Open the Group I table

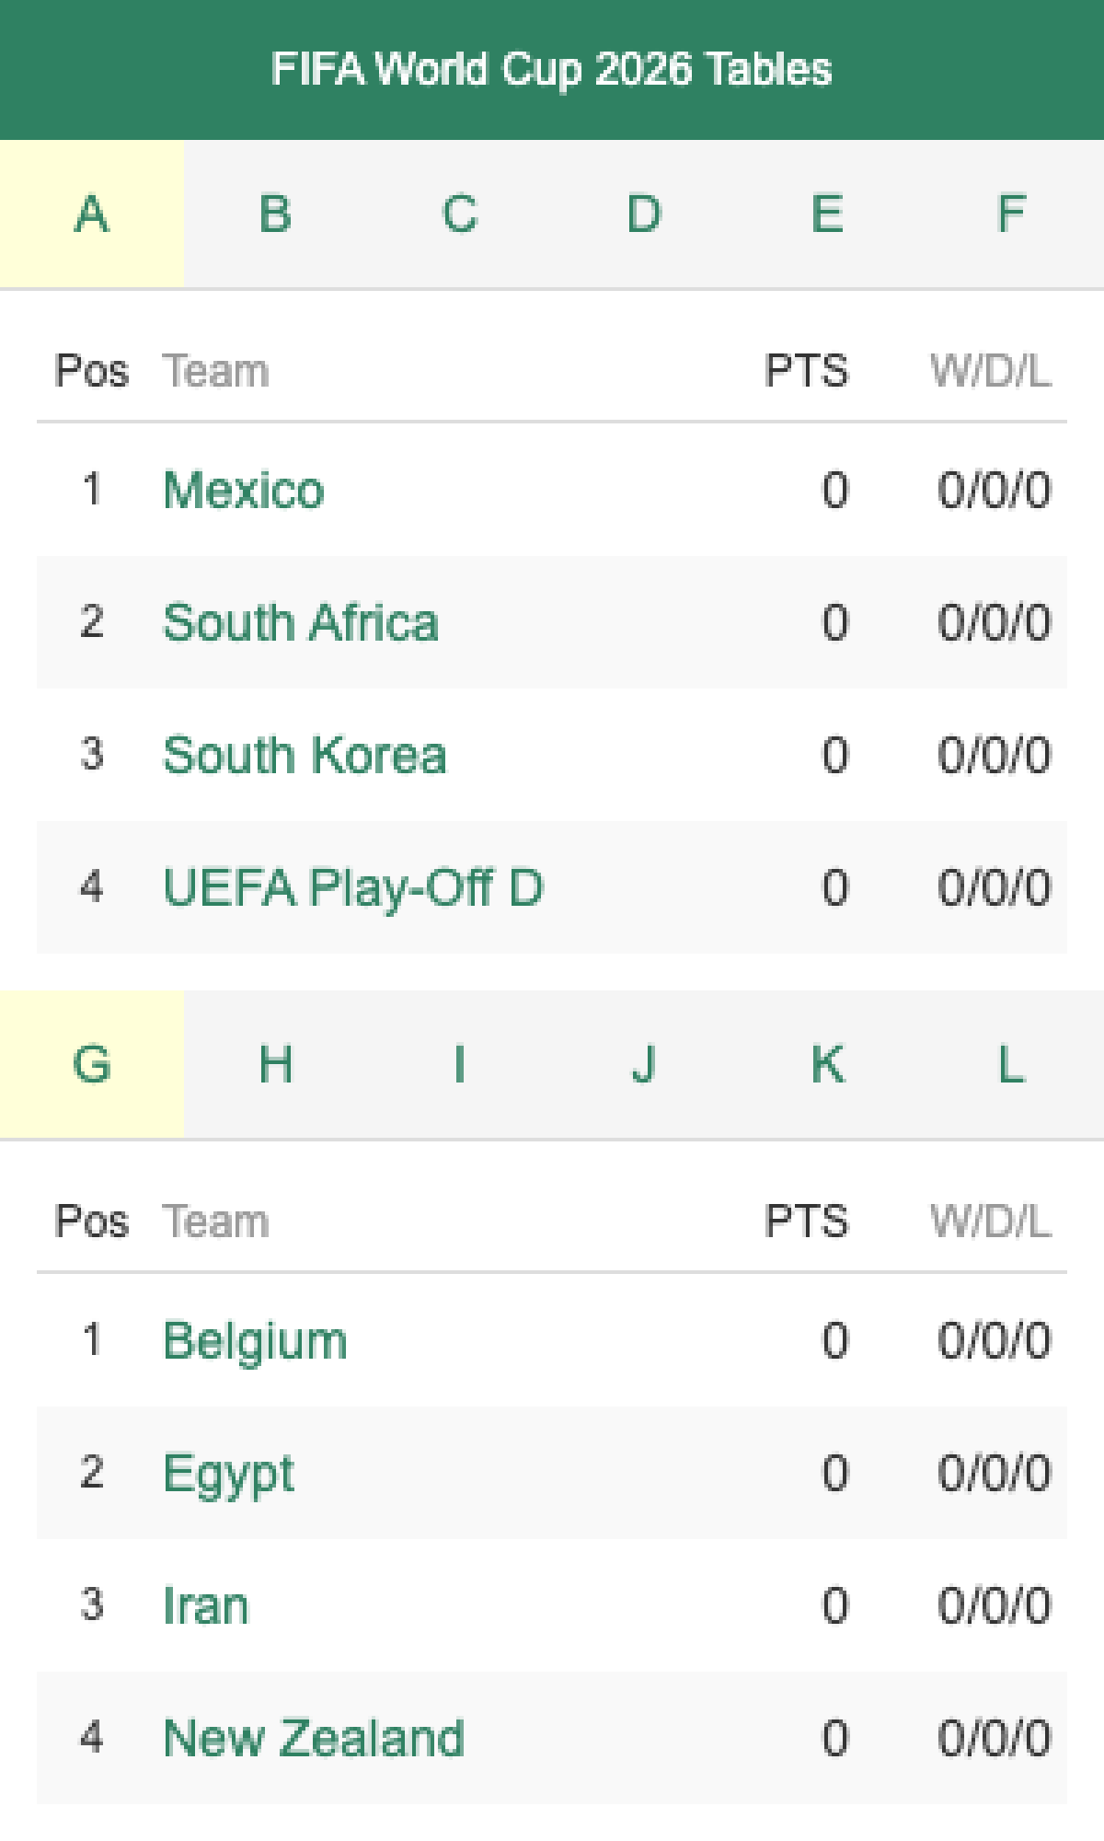pyautogui.click(x=459, y=1065)
